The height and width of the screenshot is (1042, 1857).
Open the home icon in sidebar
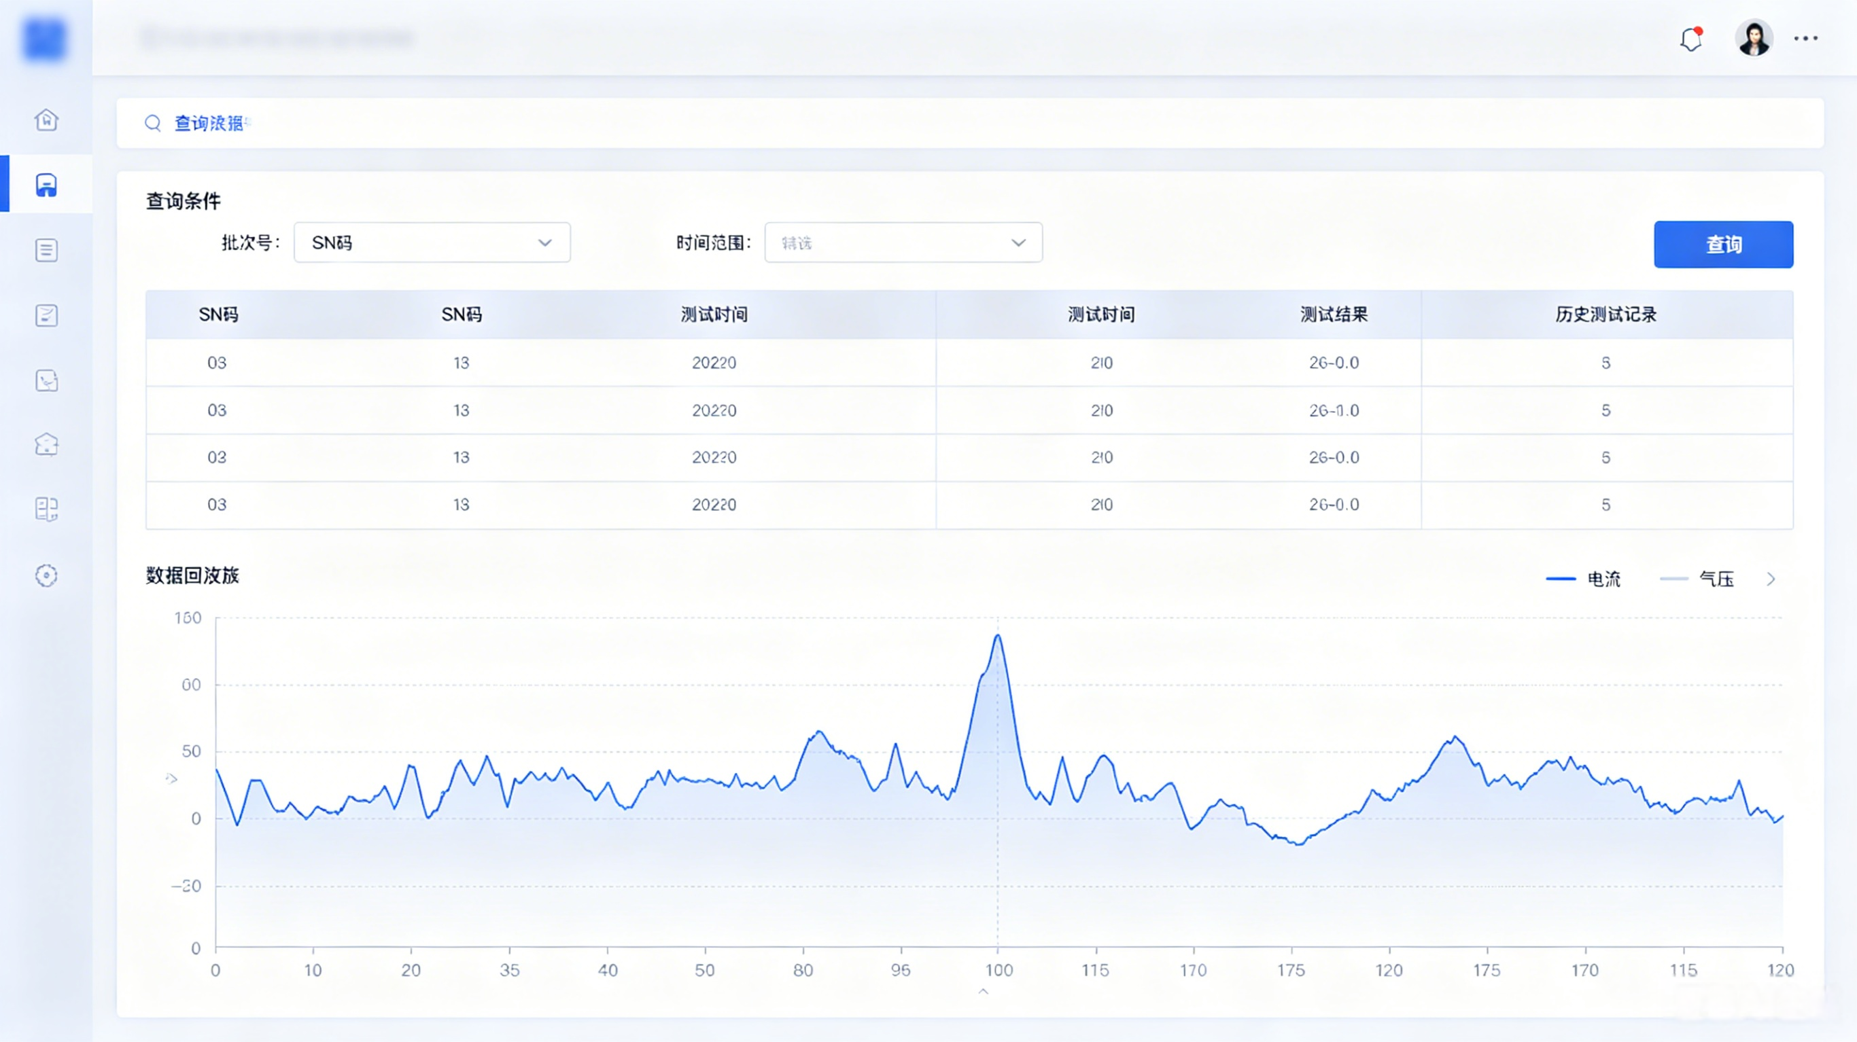[46, 120]
